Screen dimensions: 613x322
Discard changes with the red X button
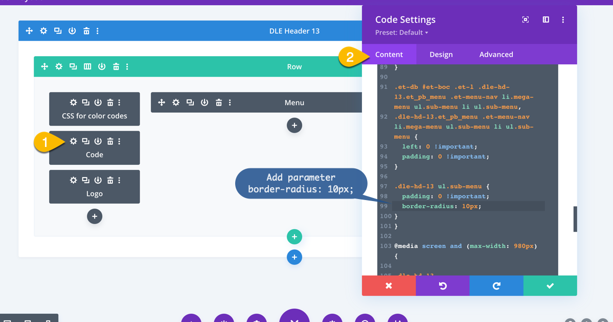tap(389, 286)
